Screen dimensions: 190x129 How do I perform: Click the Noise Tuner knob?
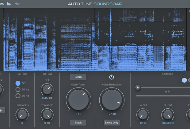[78, 100]
